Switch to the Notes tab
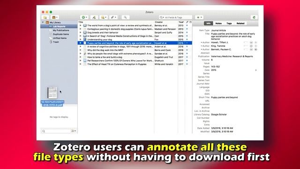 [218, 23]
